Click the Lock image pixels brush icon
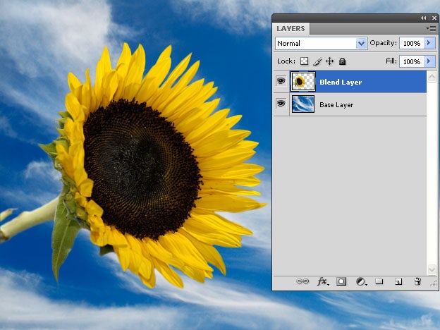Image resolution: width=440 pixels, height=330 pixels. tap(317, 61)
